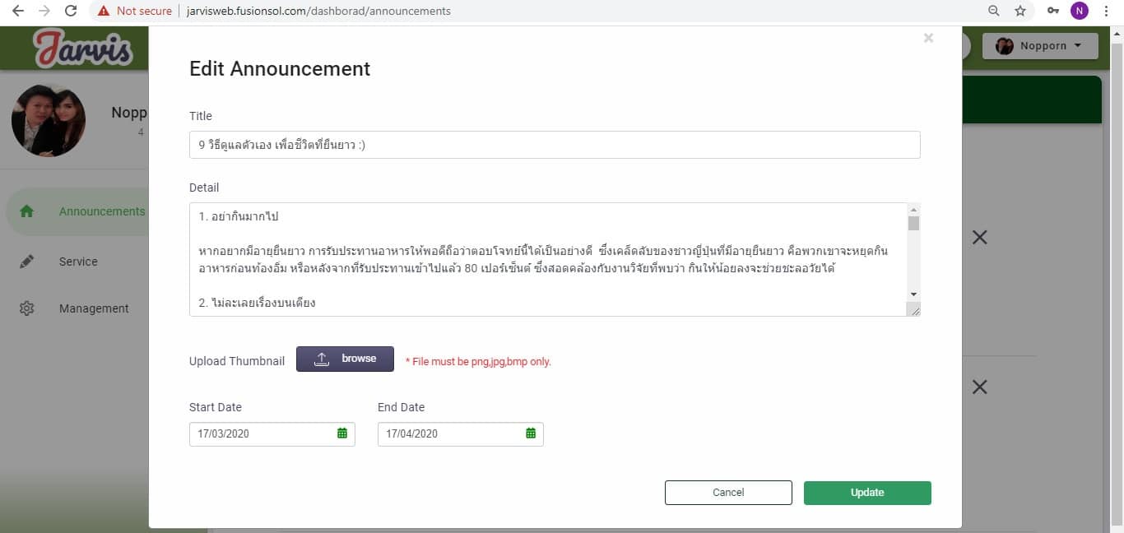1124x533 pixels.
Task: Click the Service pencil icon in sidebar
Action: [x=26, y=262]
